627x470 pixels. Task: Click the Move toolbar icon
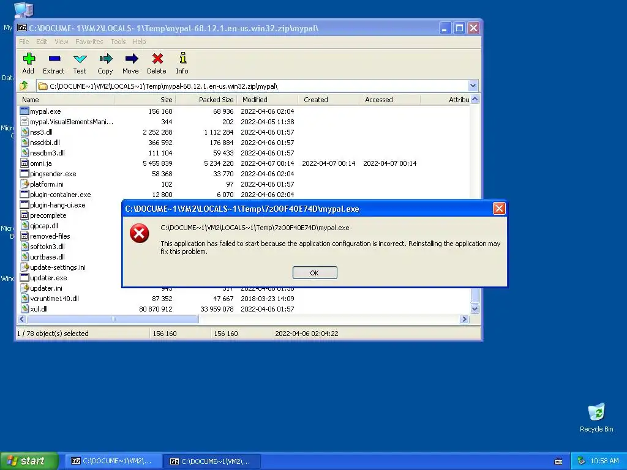(x=131, y=59)
